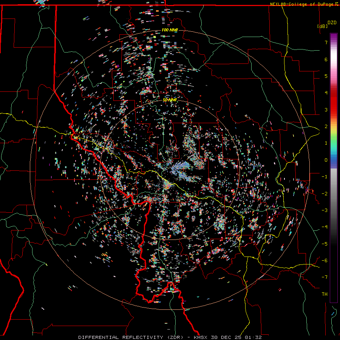Click the ZDR color scale bar
The width and height of the screenshot is (340, 340).
click(334, 168)
